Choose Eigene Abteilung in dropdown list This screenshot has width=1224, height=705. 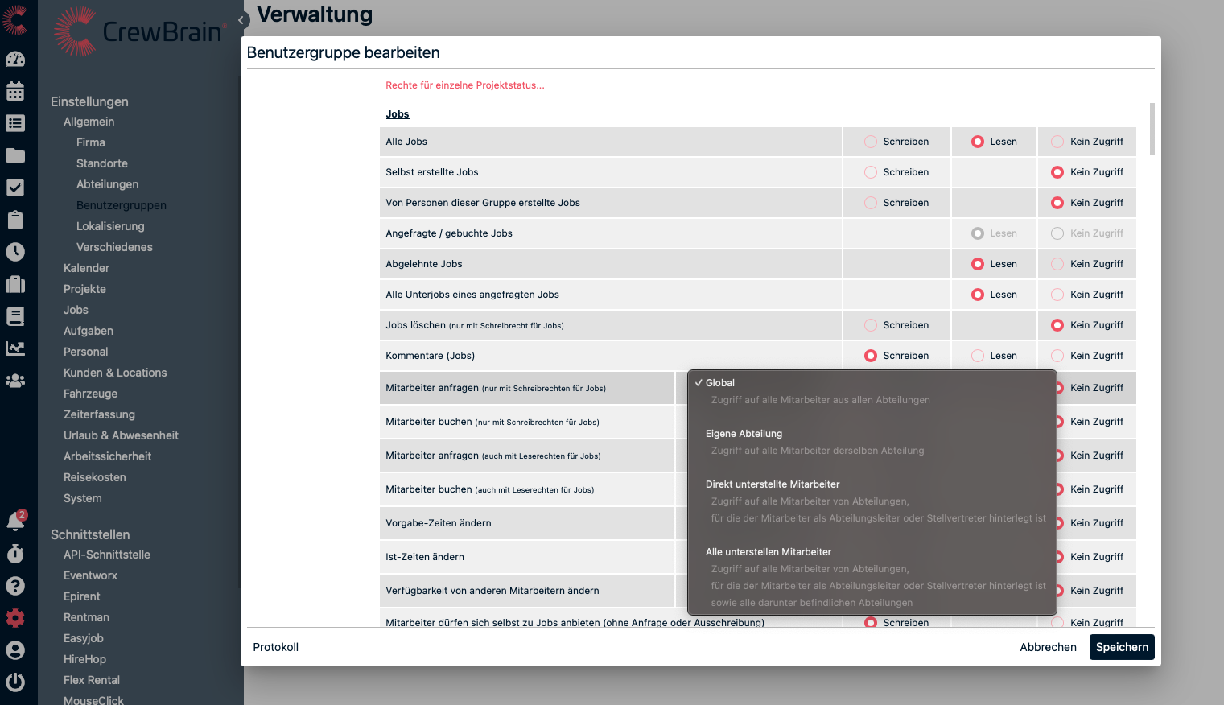click(744, 434)
